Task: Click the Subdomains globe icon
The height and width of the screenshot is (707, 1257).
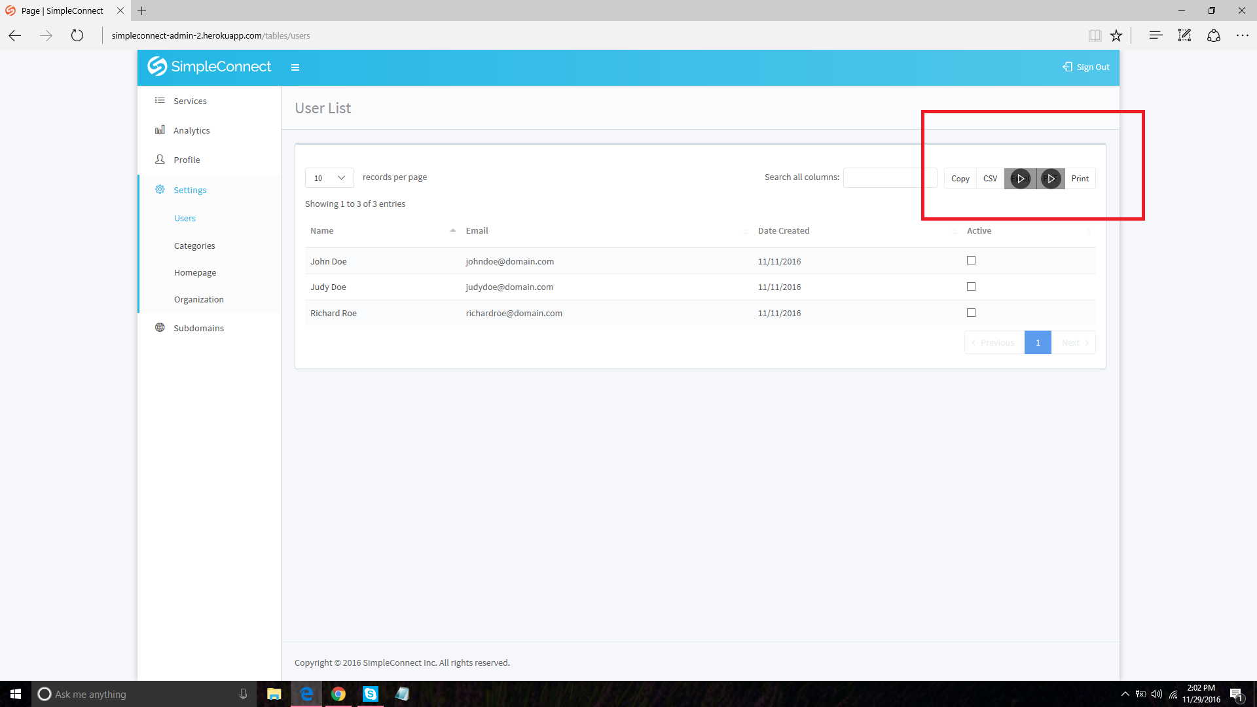Action: pos(160,327)
